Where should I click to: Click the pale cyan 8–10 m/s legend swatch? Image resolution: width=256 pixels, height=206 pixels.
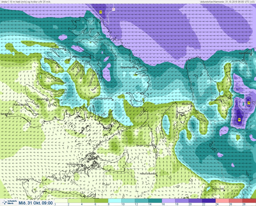click(x=115, y=201)
